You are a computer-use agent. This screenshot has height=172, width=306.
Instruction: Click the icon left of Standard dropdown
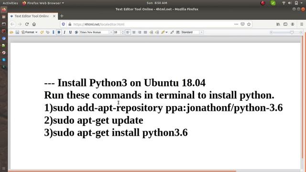177,32
